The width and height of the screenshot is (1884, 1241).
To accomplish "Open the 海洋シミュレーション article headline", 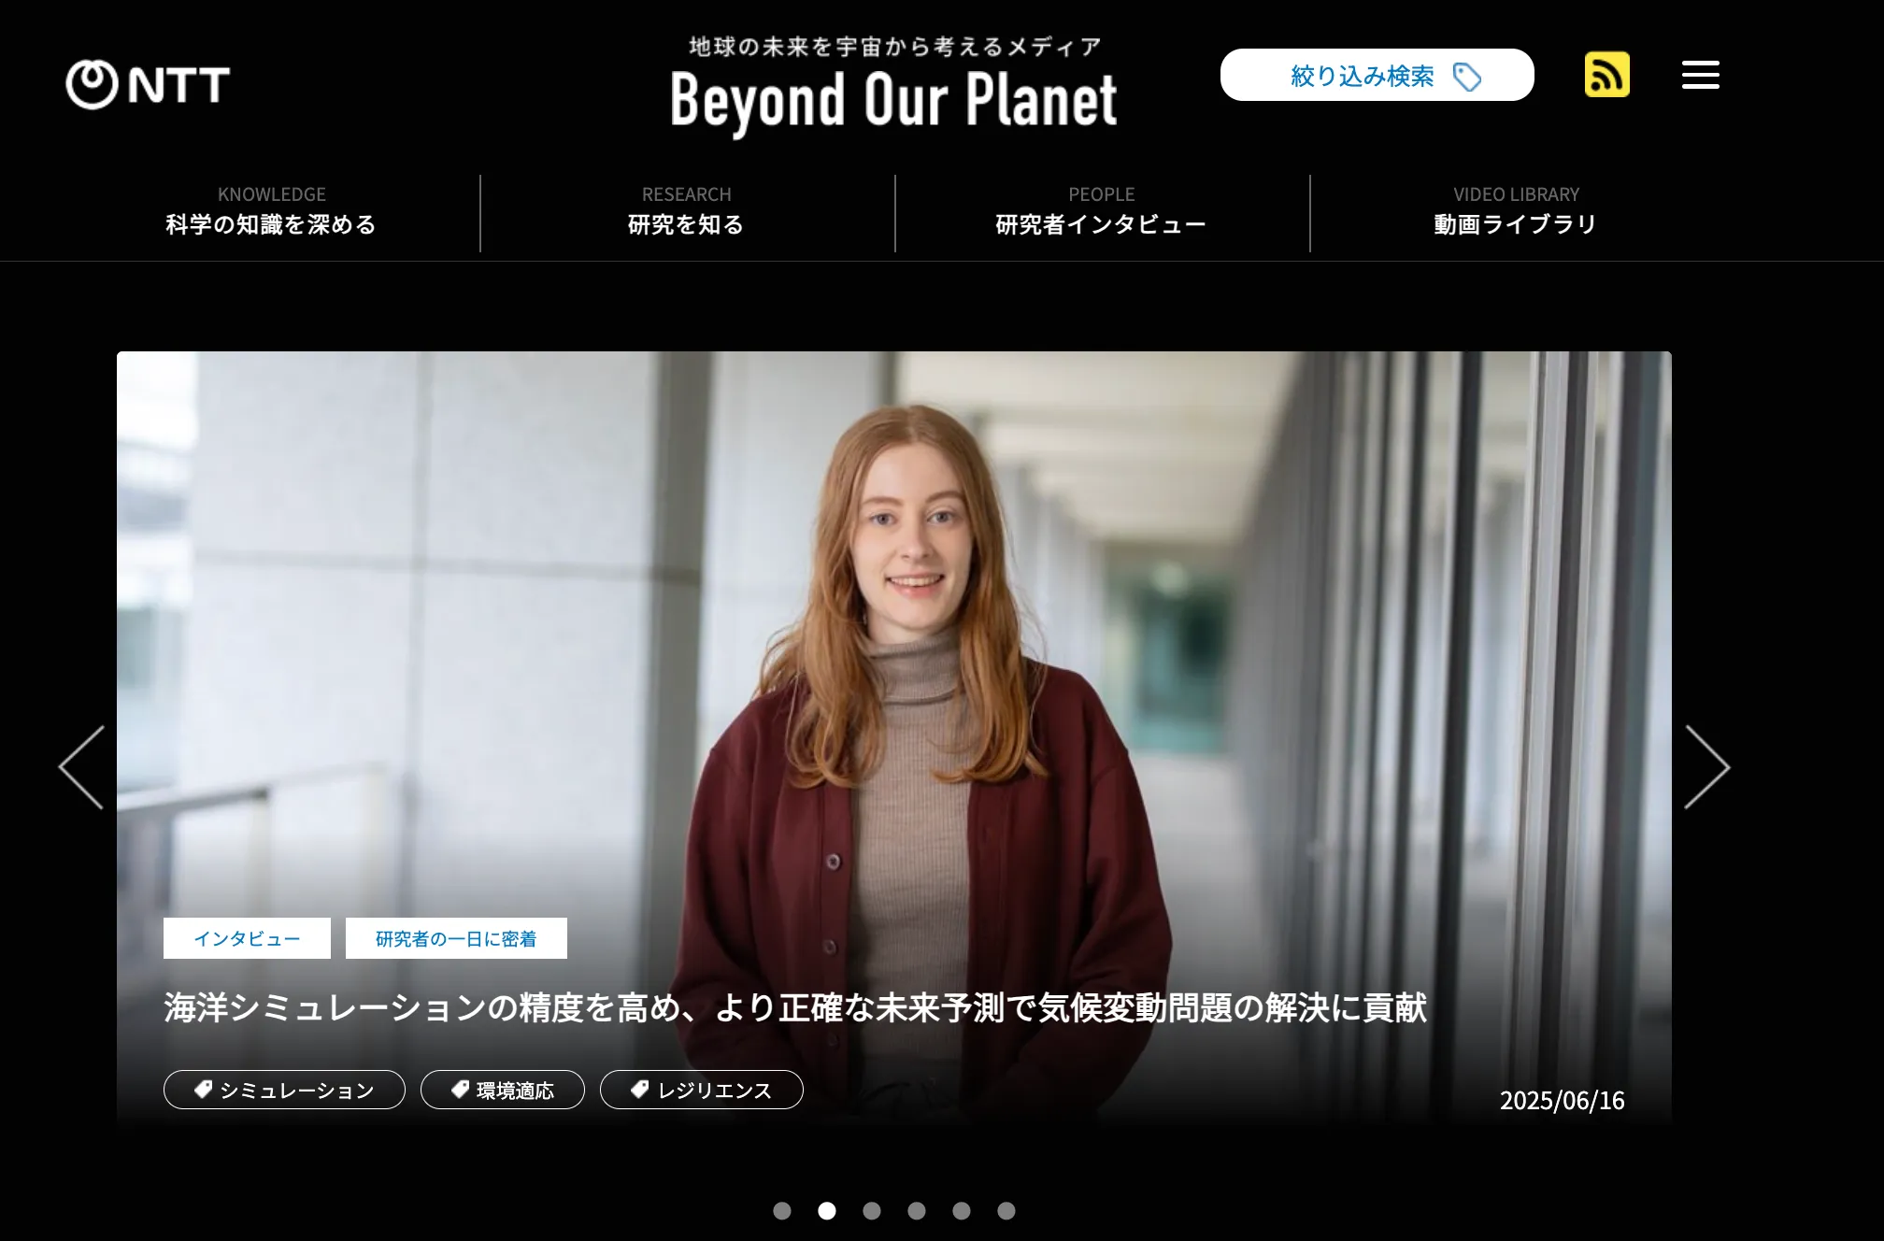I will tap(794, 1008).
